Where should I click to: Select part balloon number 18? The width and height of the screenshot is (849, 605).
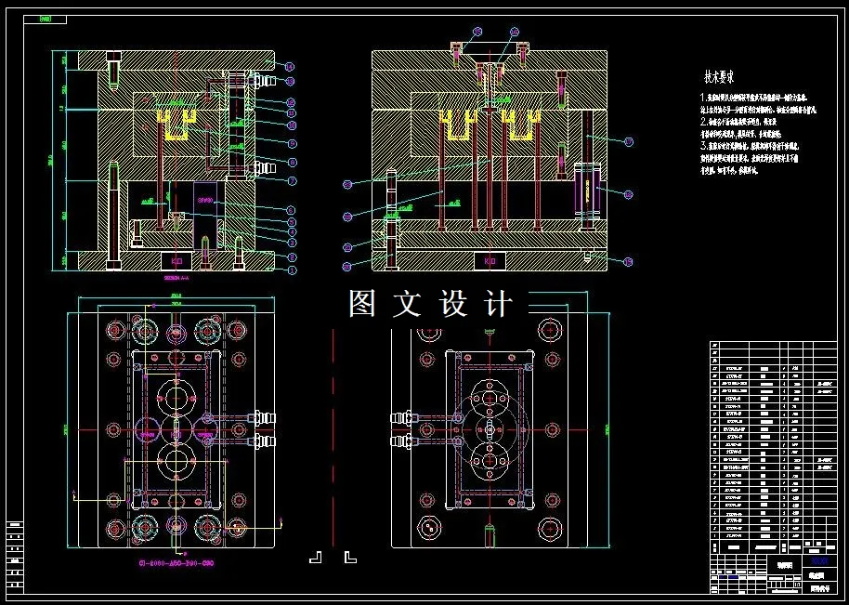point(629,194)
